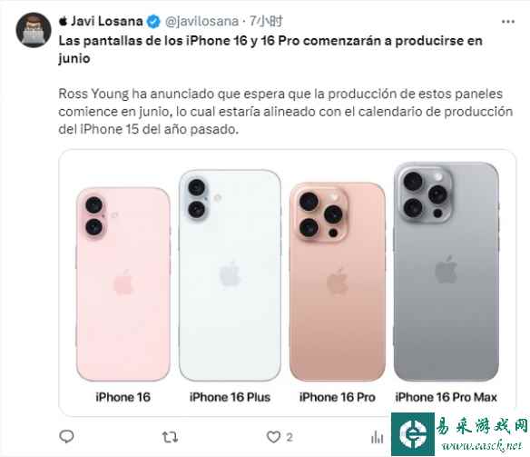Click the like count number 2
This screenshot has height=457, width=530.
(290, 437)
